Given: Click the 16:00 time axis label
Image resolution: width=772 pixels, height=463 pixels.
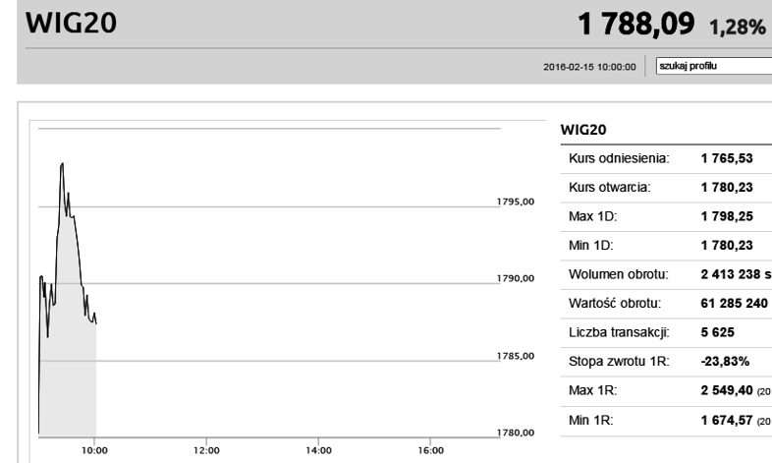Looking at the screenshot, I should [431, 450].
